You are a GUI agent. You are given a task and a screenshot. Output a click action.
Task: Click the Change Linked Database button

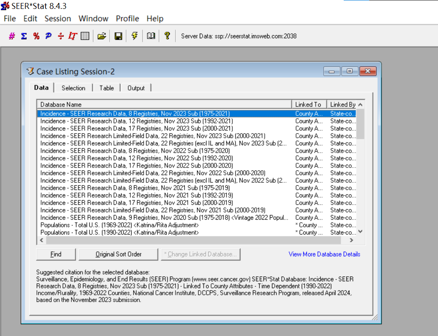point(201,254)
